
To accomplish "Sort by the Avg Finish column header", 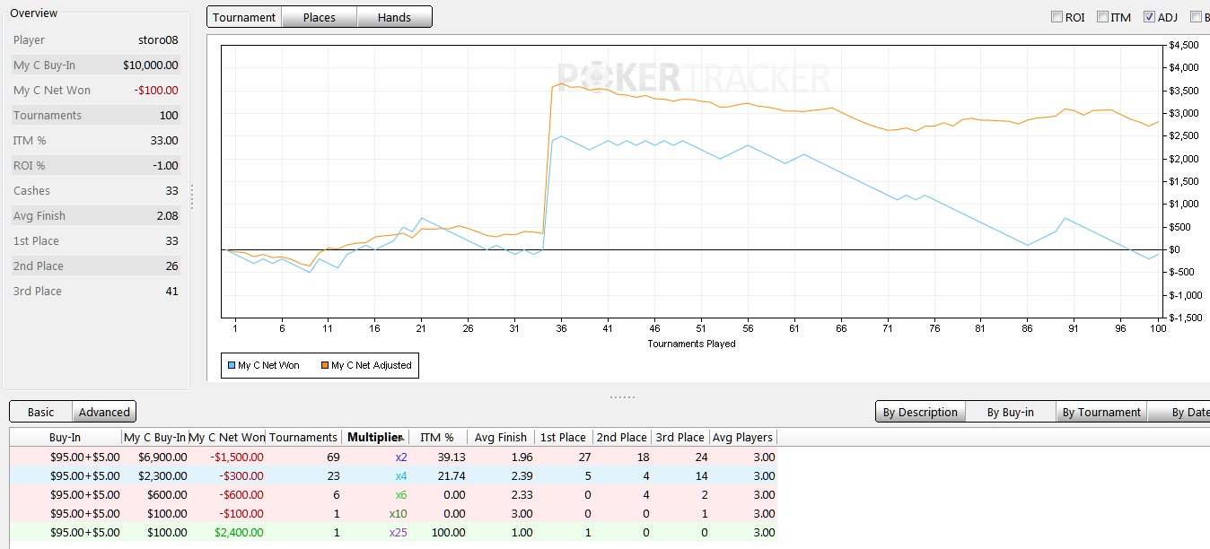I will coord(500,437).
